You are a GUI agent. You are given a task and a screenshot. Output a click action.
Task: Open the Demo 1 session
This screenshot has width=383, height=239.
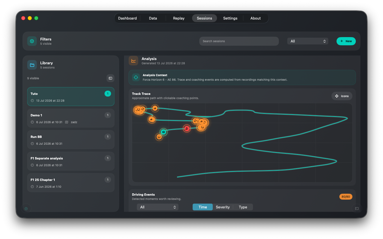pyautogui.click(x=71, y=118)
